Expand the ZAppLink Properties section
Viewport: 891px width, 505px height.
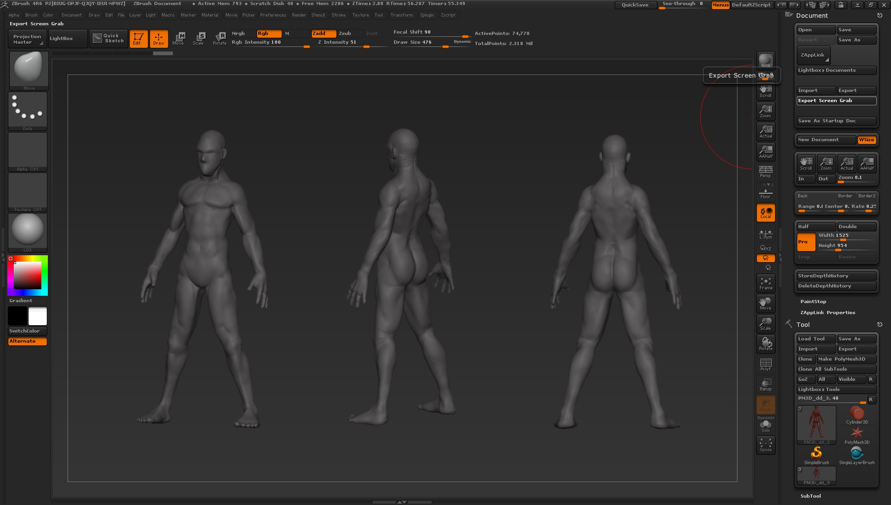click(828, 312)
